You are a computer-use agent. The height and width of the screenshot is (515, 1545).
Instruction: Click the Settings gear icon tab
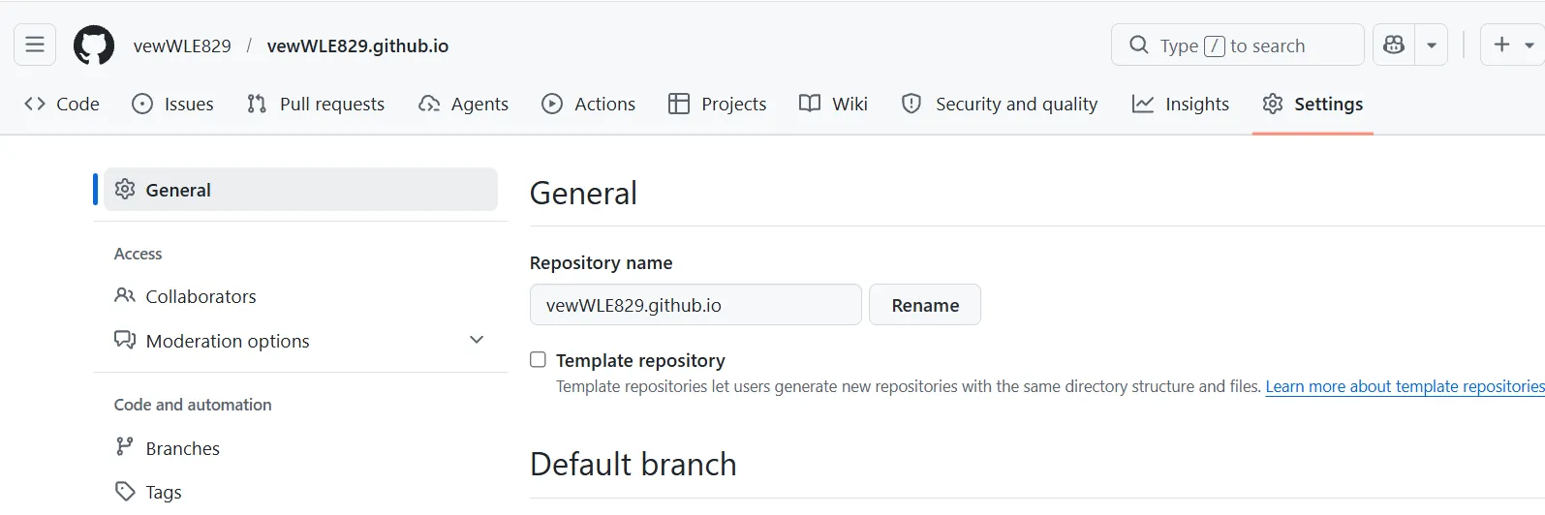[x=1273, y=104]
